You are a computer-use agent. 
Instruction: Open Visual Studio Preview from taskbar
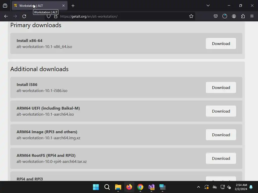tap(151, 187)
